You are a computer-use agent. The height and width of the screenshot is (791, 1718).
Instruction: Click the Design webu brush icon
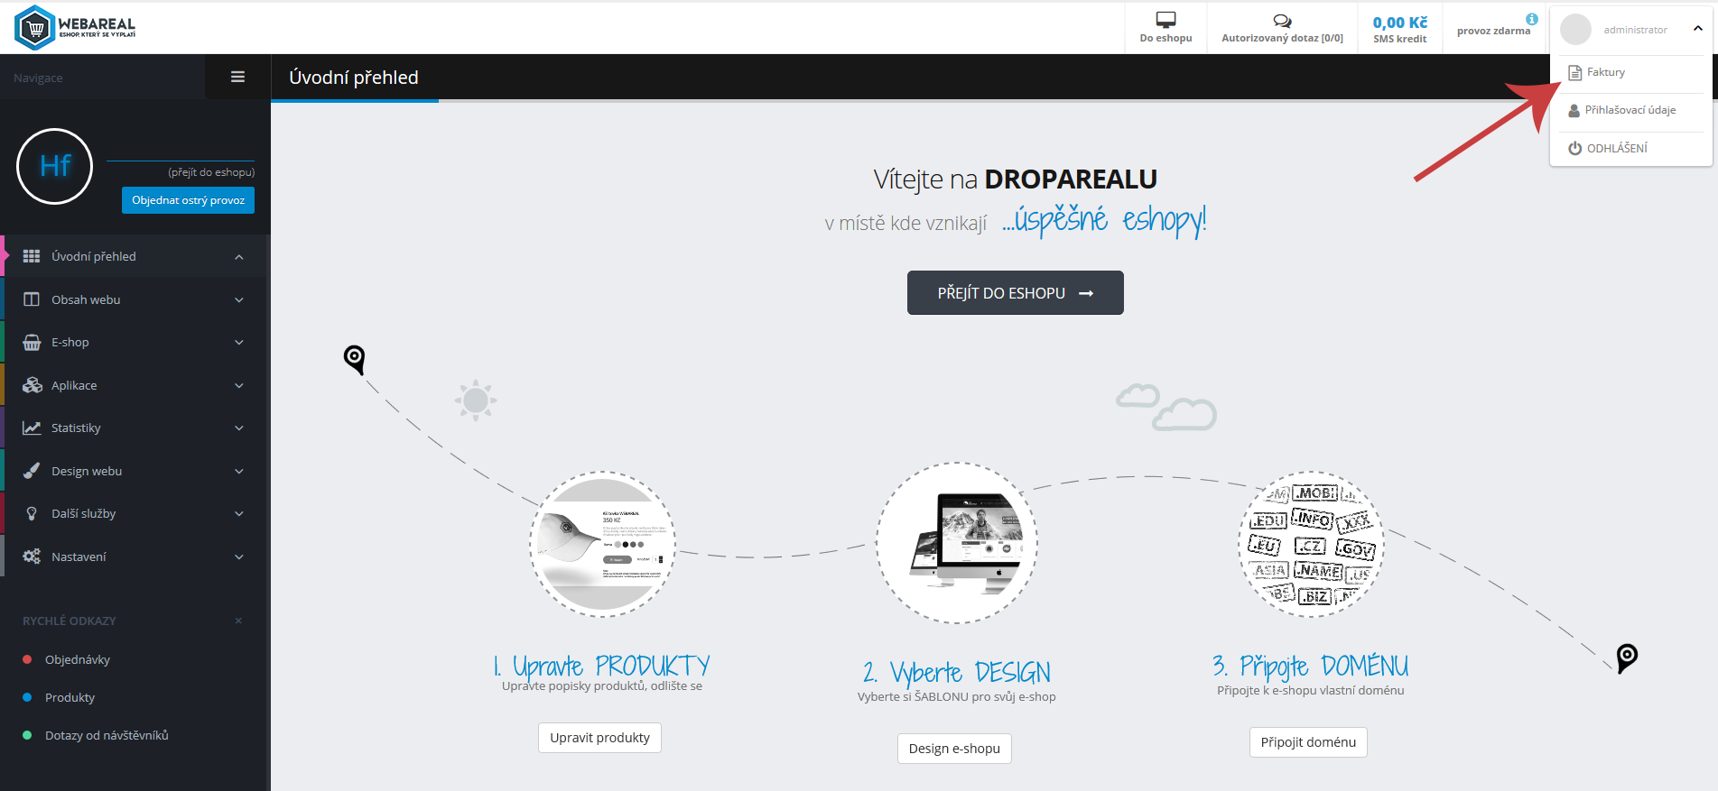coord(32,471)
